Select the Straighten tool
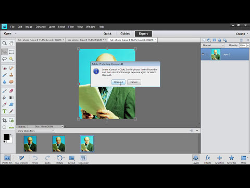 (x=11, y=127)
